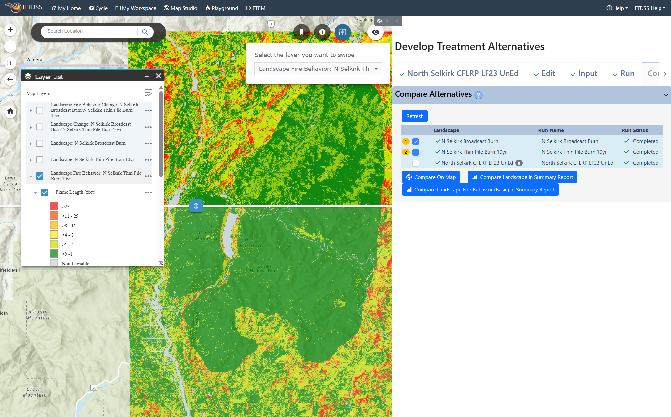Check the North Selkirk CFLRP LF23 UnEd row

(x=416, y=163)
